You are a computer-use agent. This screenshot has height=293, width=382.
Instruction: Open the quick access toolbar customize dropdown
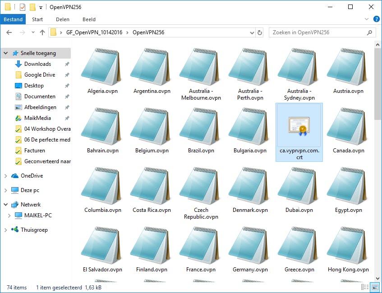point(41,8)
